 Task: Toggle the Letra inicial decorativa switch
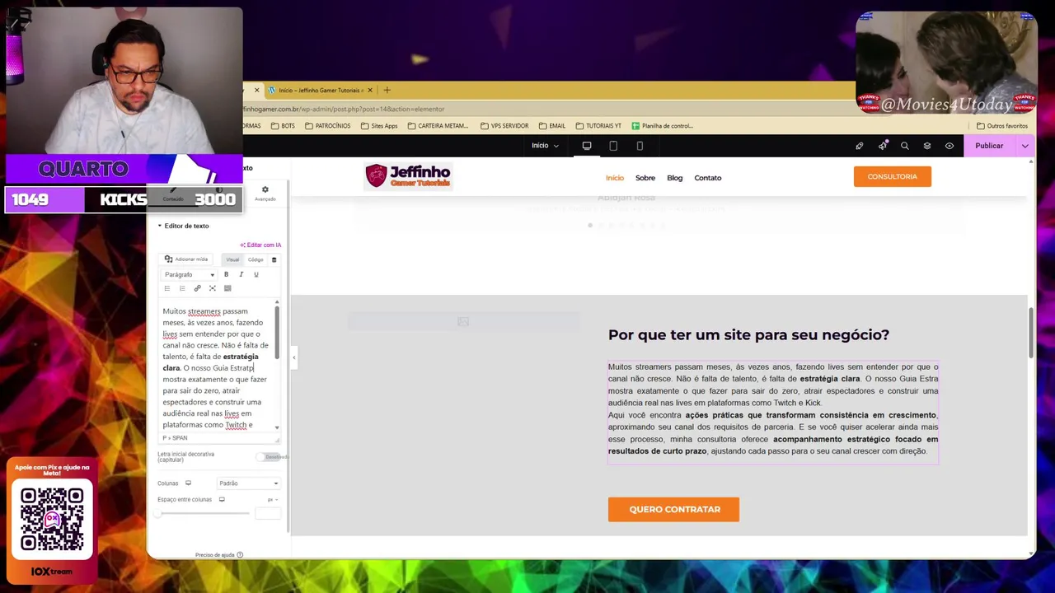click(x=268, y=457)
